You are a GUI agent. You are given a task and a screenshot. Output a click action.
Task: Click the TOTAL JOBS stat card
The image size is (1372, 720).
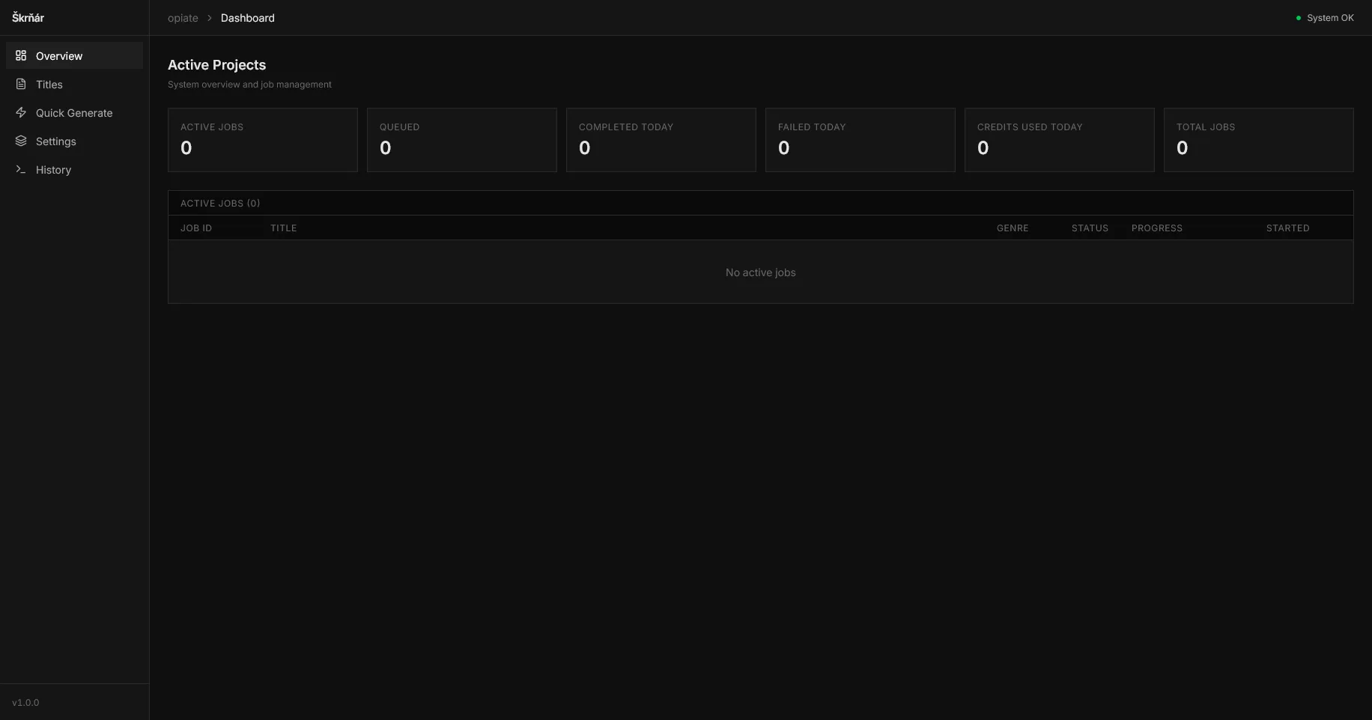click(1258, 140)
